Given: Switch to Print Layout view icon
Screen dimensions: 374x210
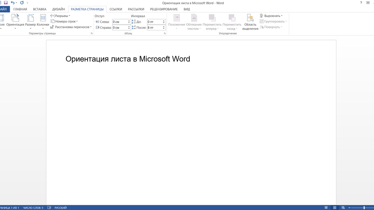Looking at the screenshot, I should pyautogui.click(x=335, y=208).
